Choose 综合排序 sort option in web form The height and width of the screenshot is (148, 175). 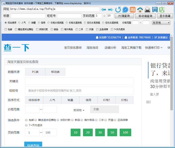34,100
